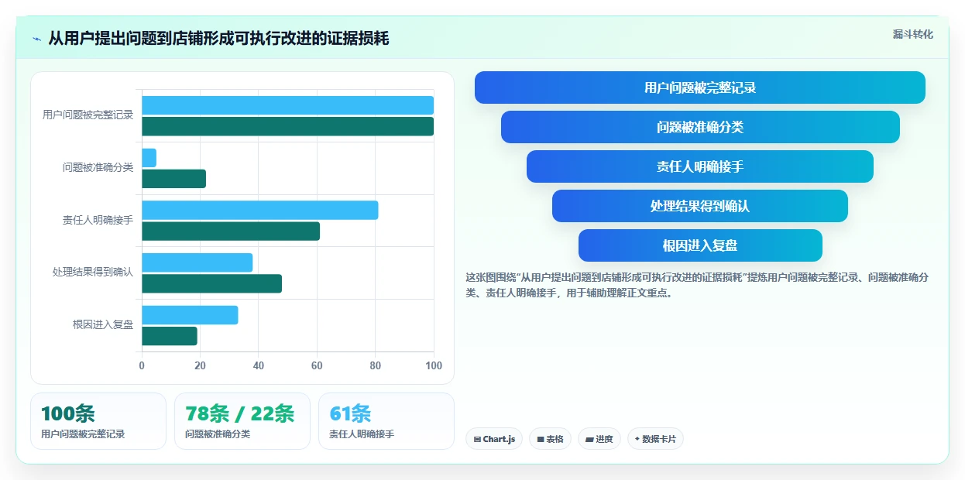Click chart axis label 处理结果得到确认
This screenshot has height=480, width=965.
(93, 273)
